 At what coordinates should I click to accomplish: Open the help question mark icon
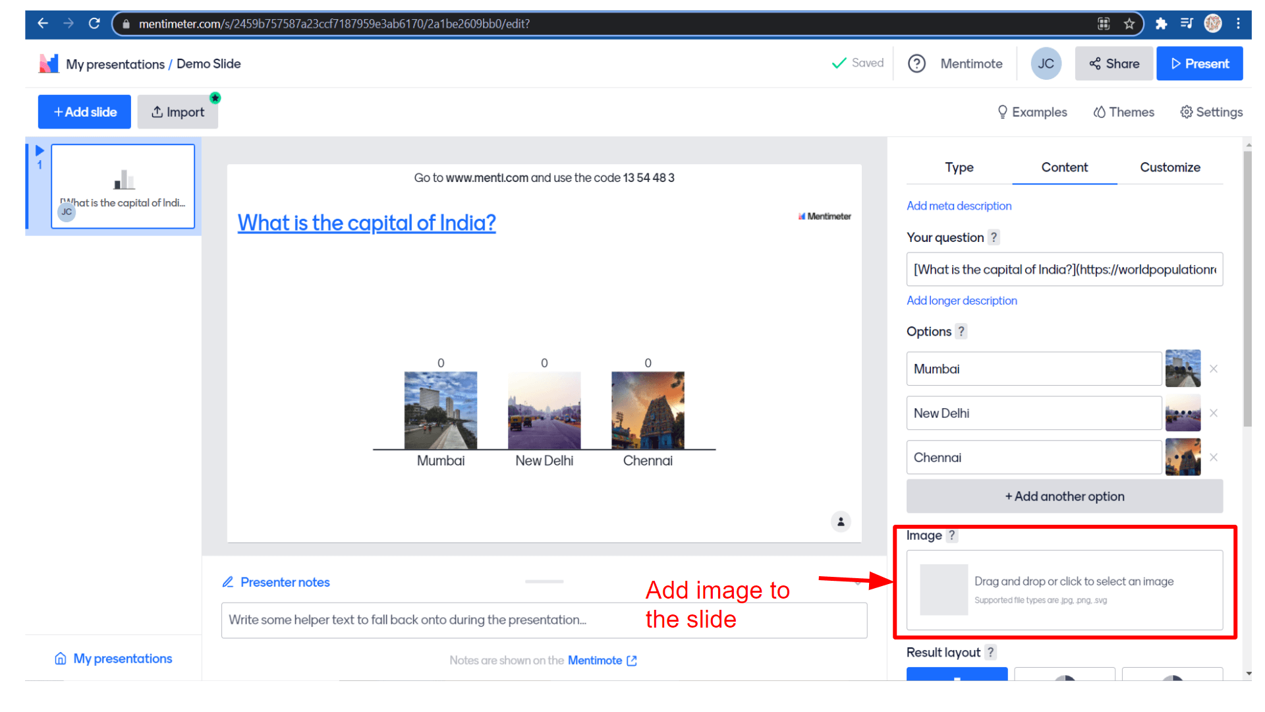tap(916, 64)
